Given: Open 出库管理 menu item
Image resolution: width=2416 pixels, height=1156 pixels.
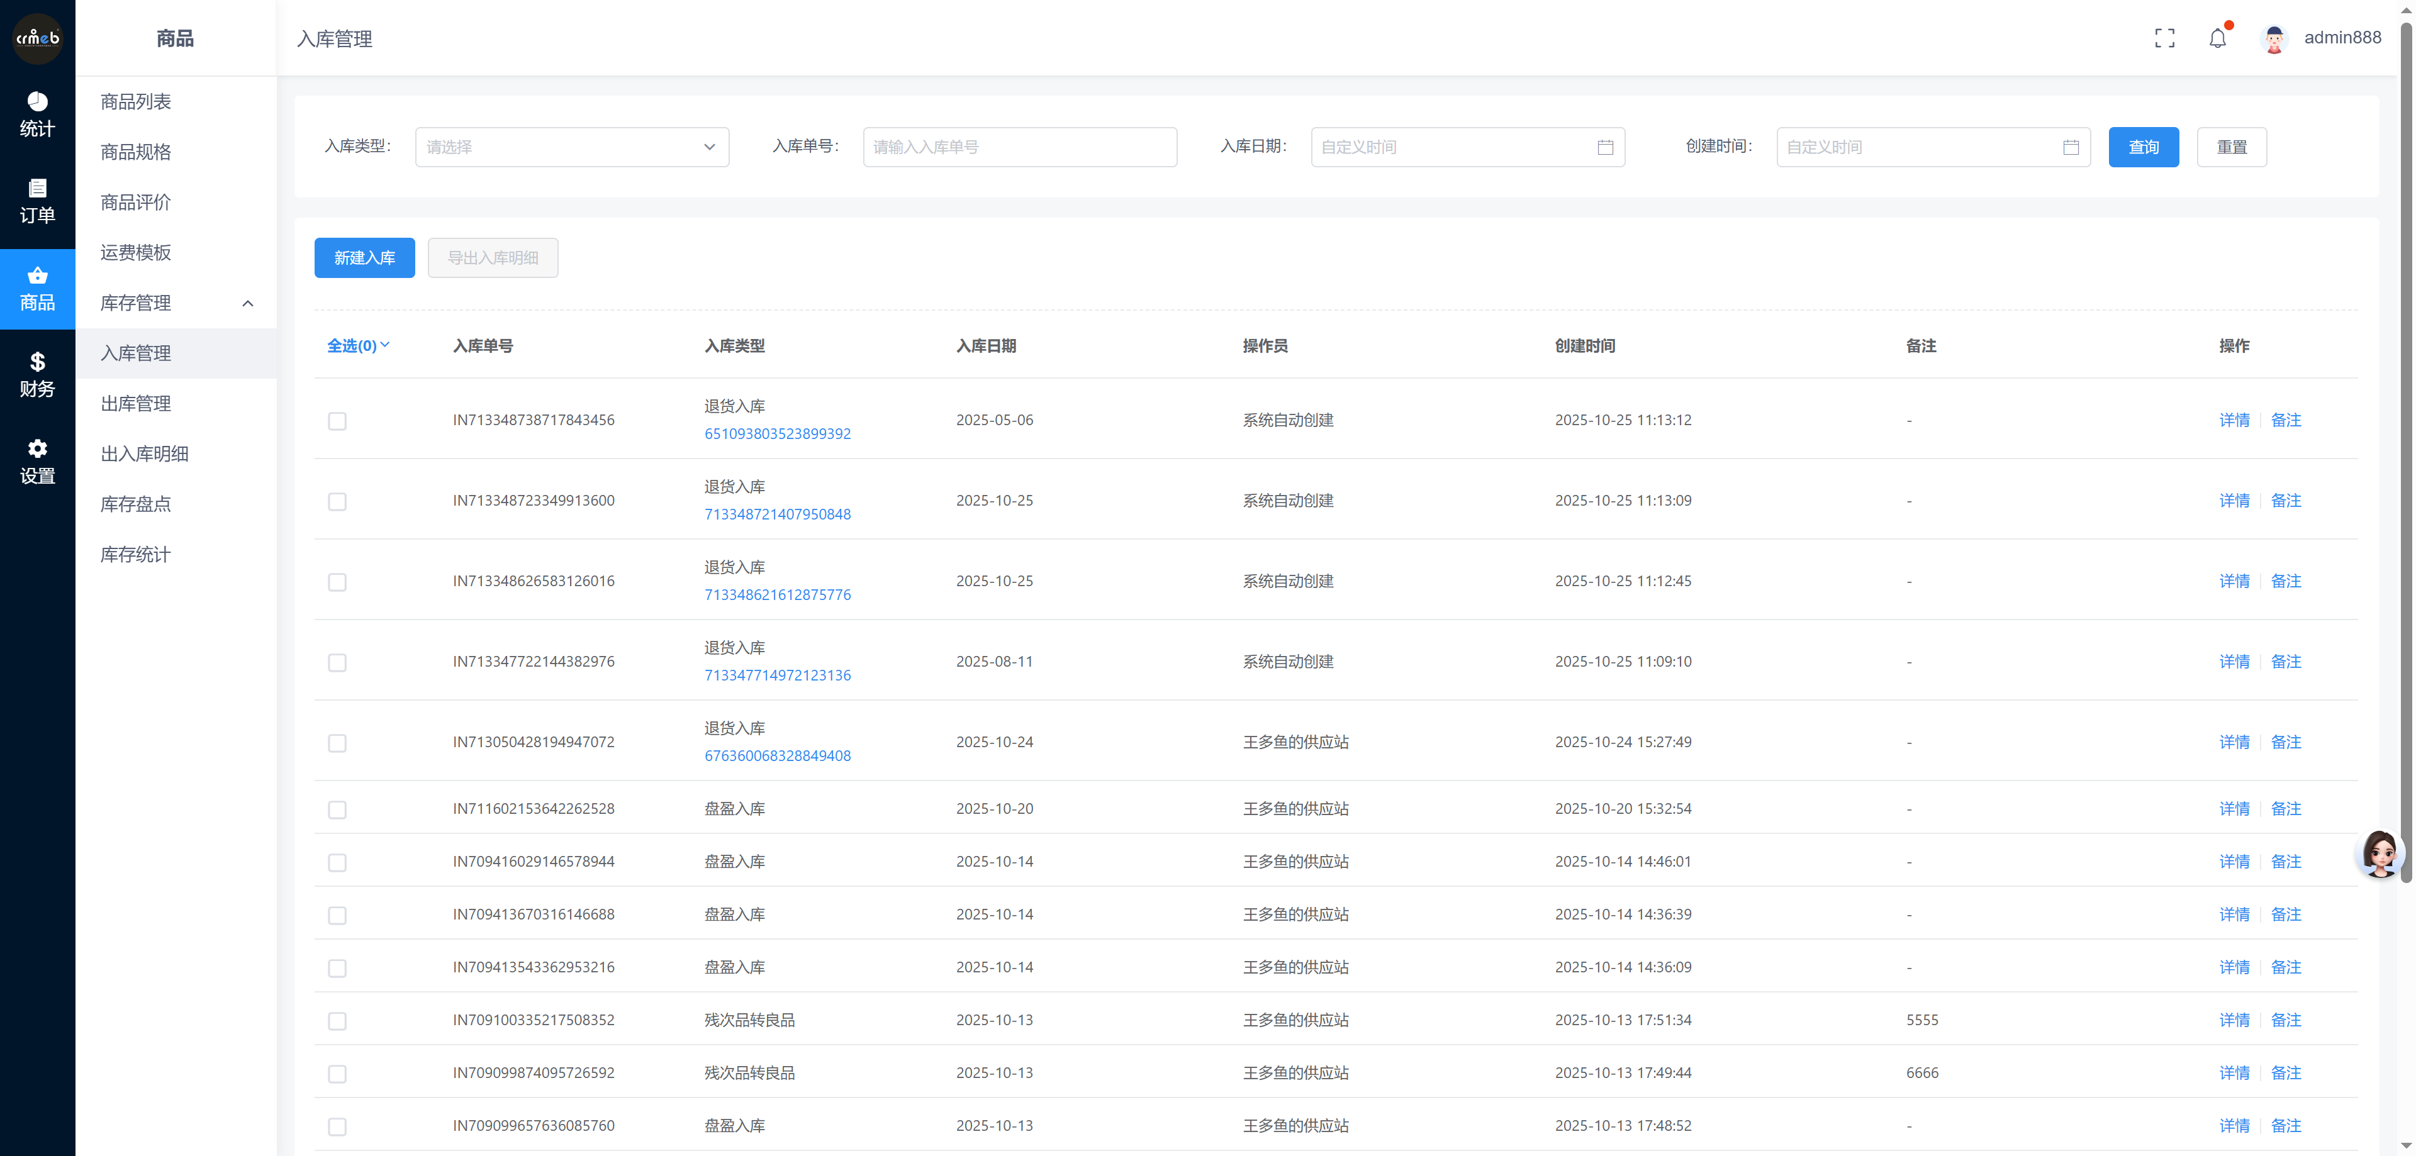Looking at the screenshot, I should point(136,403).
